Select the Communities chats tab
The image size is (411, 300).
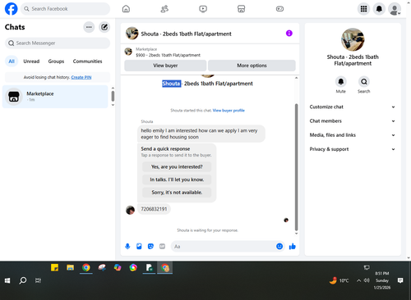click(x=87, y=61)
